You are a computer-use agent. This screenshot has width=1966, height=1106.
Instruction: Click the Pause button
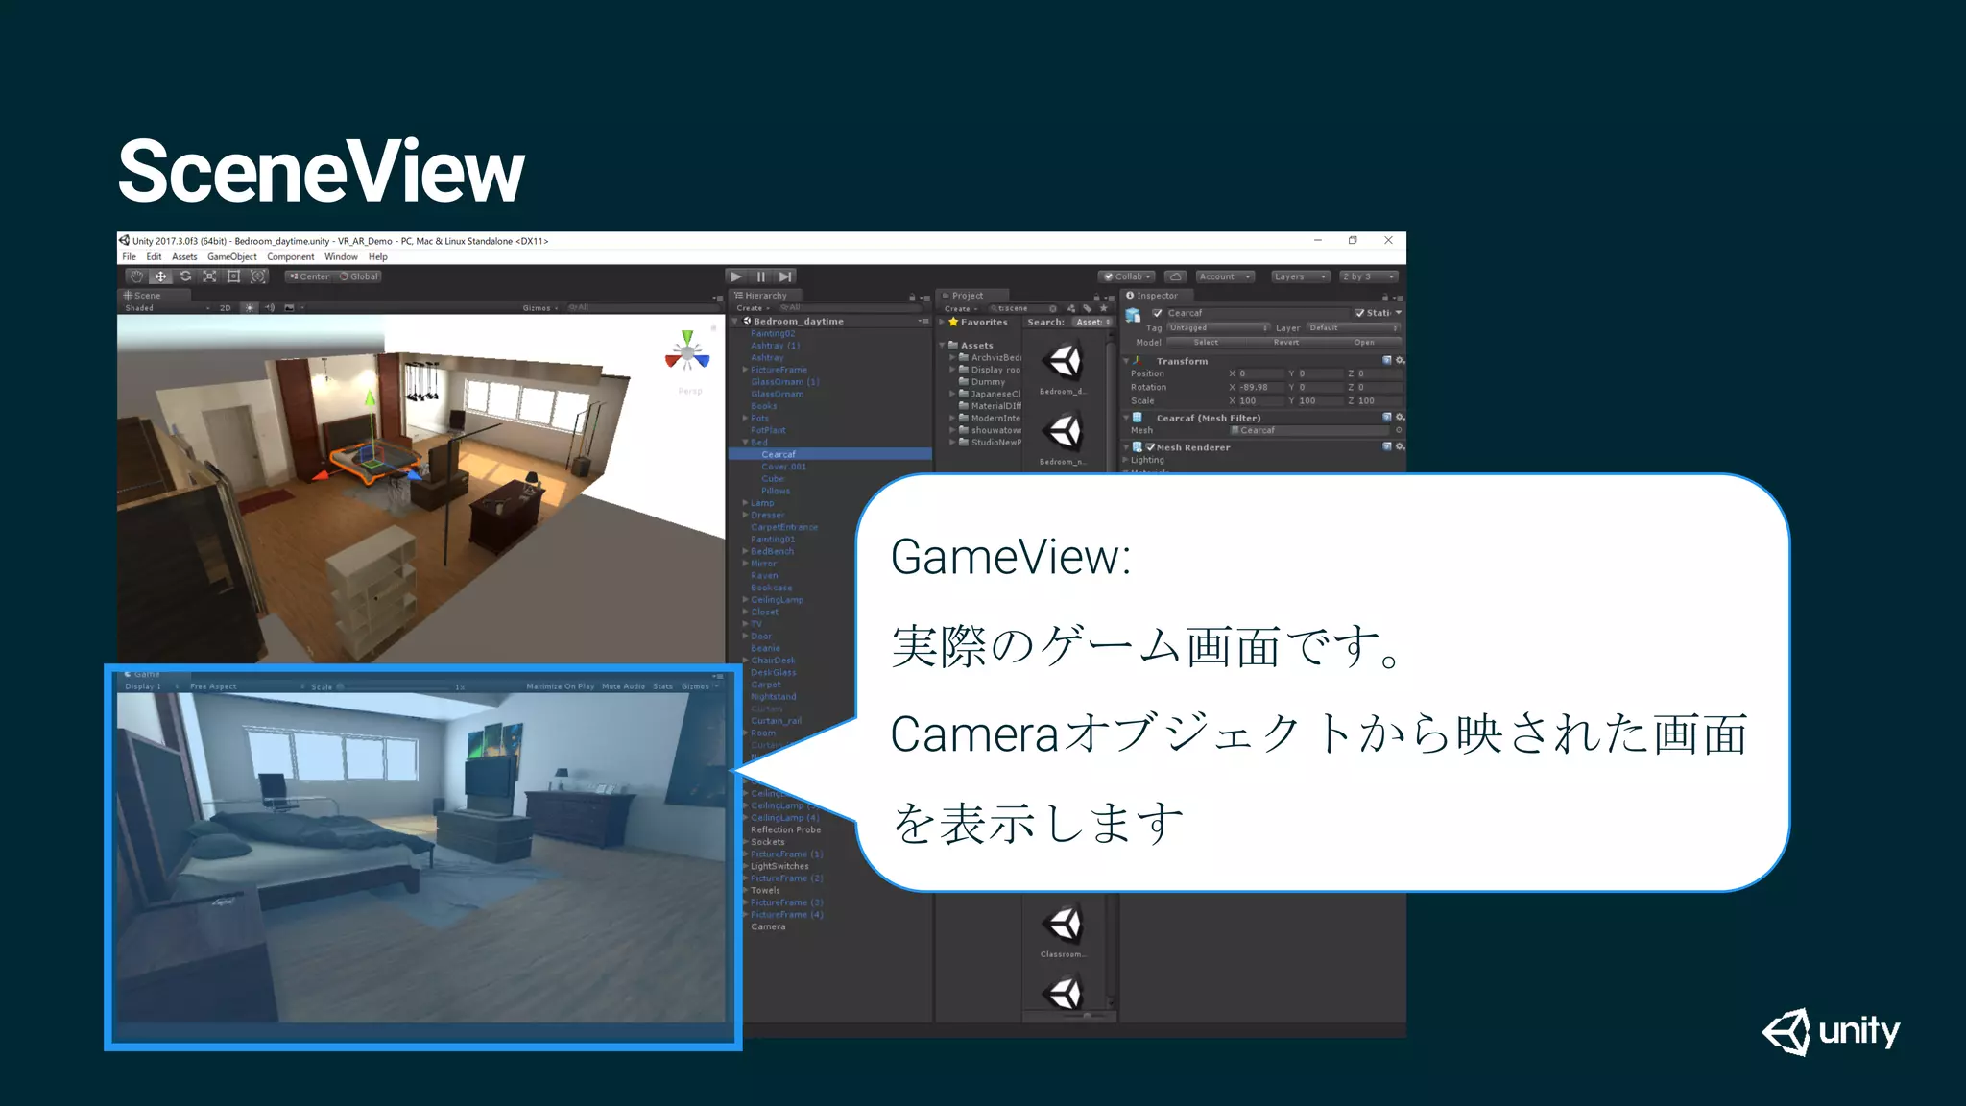point(761,276)
